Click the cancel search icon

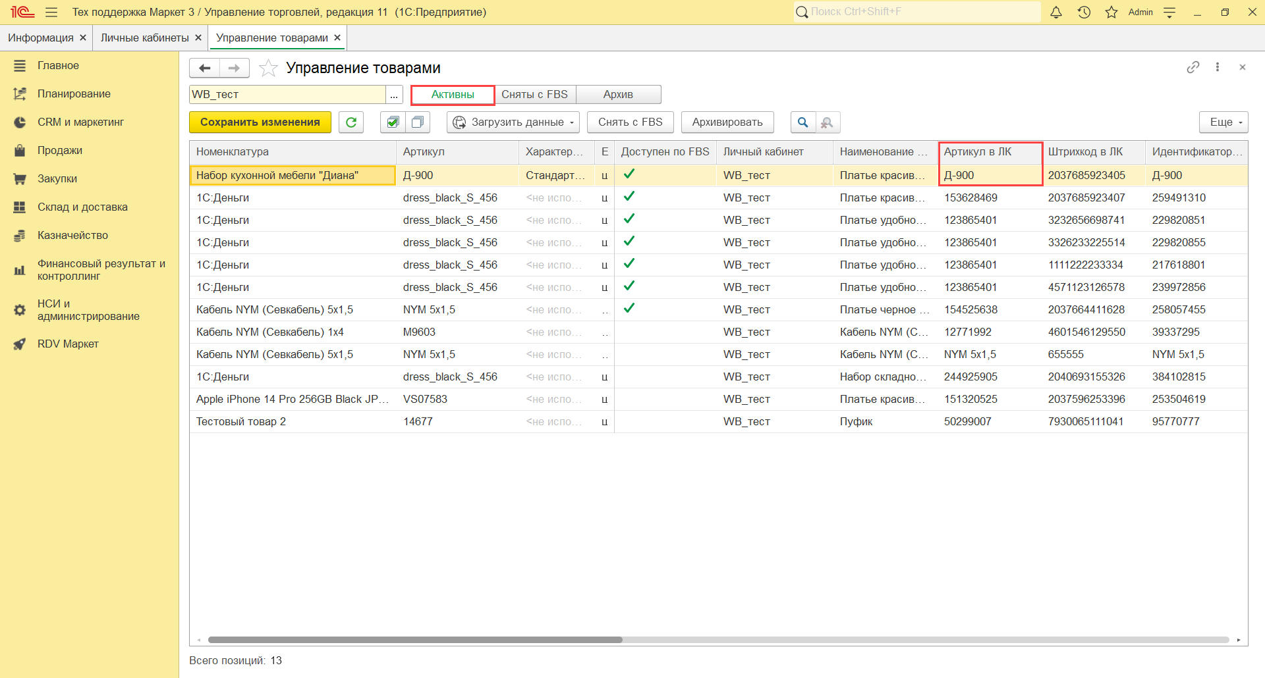pyautogui.click(x=828, y=122)
